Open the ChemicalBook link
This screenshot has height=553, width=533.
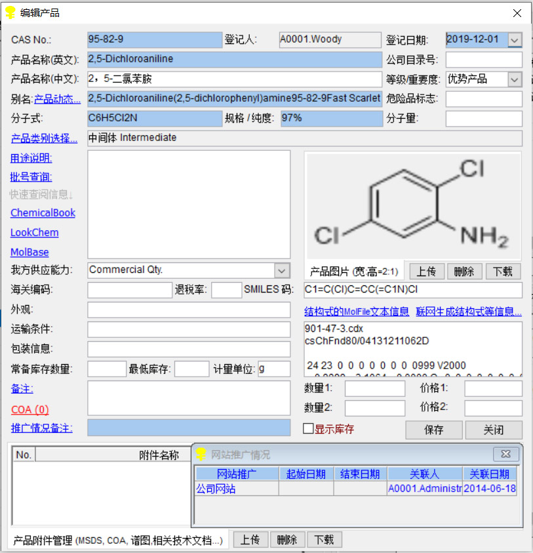click(43, 213)
